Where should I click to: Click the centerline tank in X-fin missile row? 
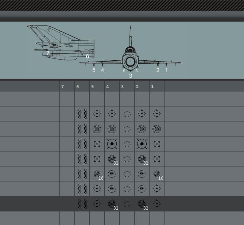[127, 144]
